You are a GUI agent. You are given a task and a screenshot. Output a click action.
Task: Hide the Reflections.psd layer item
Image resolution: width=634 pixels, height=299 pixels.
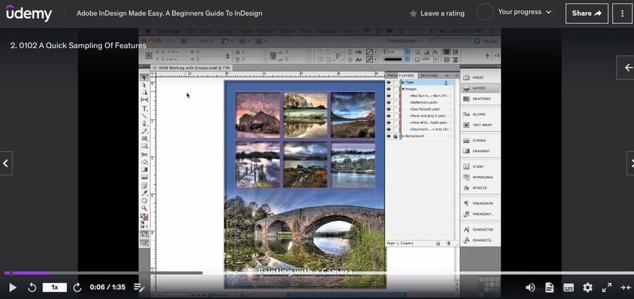pos(389,103)
